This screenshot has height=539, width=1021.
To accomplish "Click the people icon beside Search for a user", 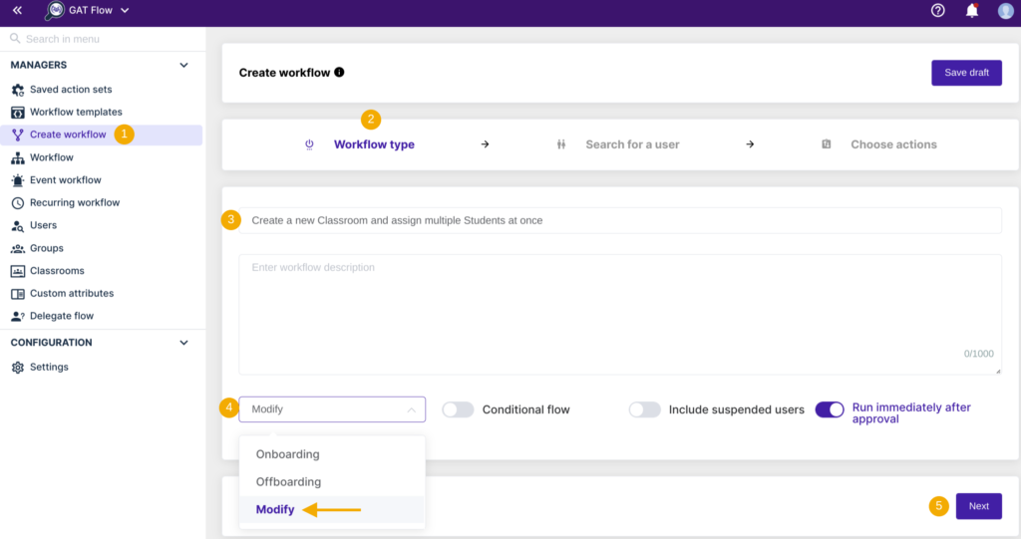I will coord(561,144).
